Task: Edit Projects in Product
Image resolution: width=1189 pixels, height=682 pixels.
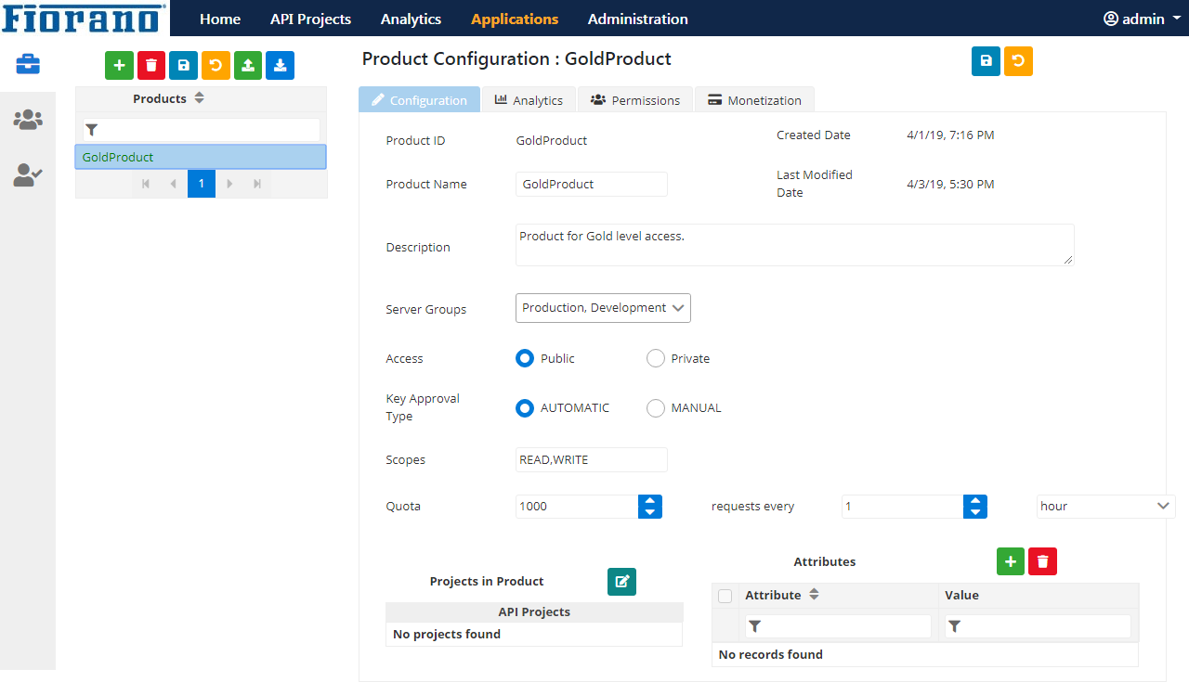Action: coord(622,582)
